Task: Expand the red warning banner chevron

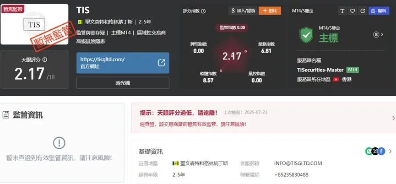Action: pyautogui.click(x=393, y=118)
